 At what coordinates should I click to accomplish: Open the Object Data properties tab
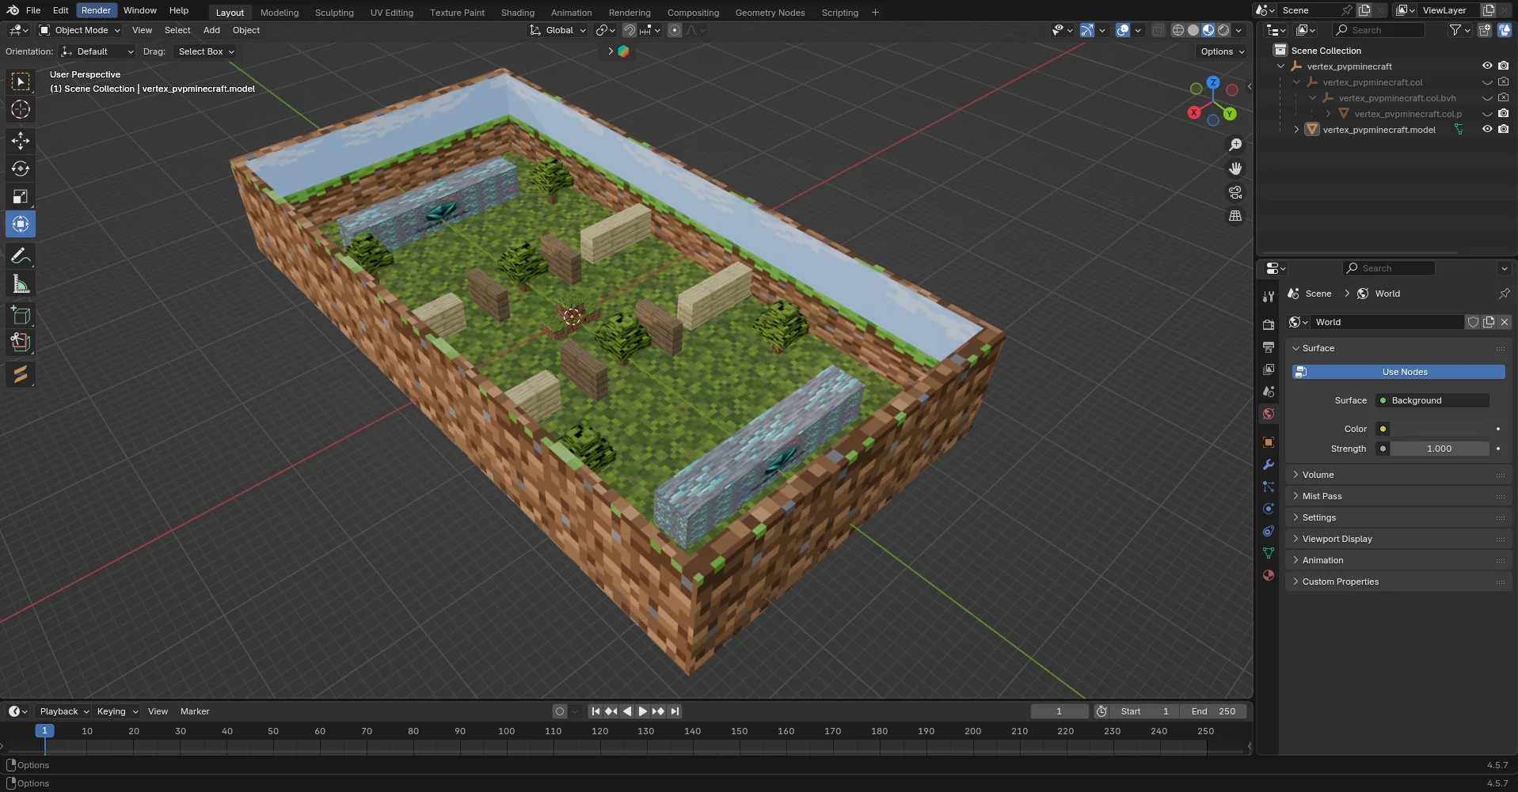[1269, 553]
